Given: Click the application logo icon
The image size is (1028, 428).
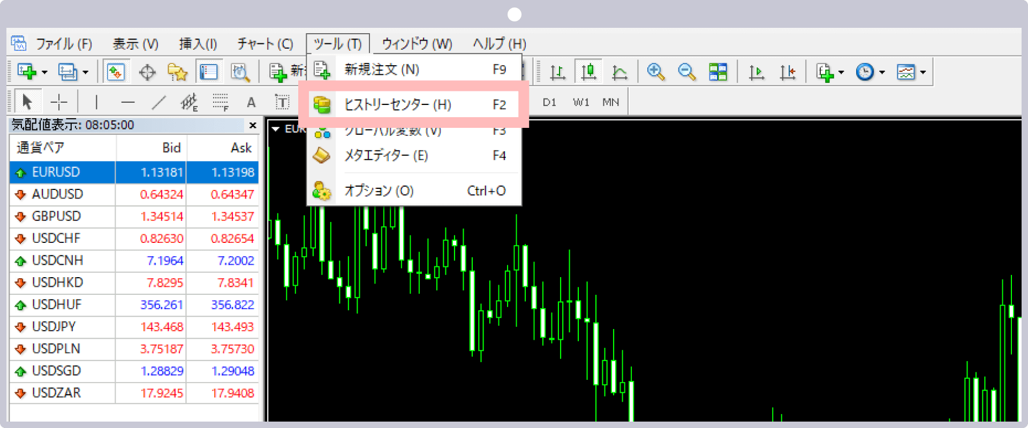Looking at the screenshot, I should pos(19,43).
